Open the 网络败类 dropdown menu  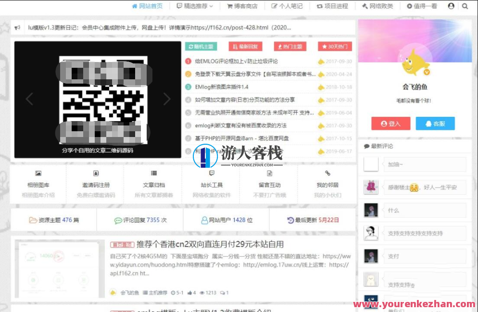point(377,6)
